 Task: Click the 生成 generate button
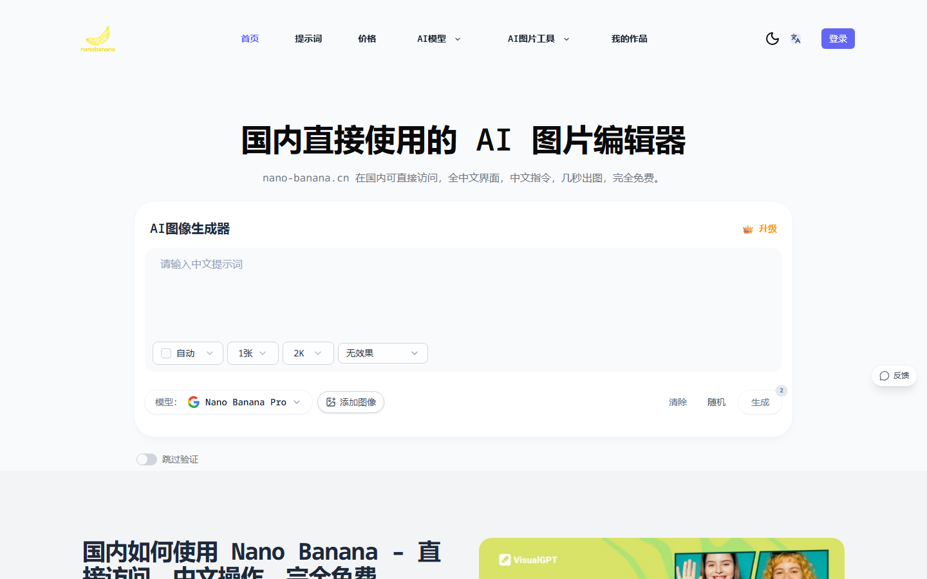click(x=760, y=402)
